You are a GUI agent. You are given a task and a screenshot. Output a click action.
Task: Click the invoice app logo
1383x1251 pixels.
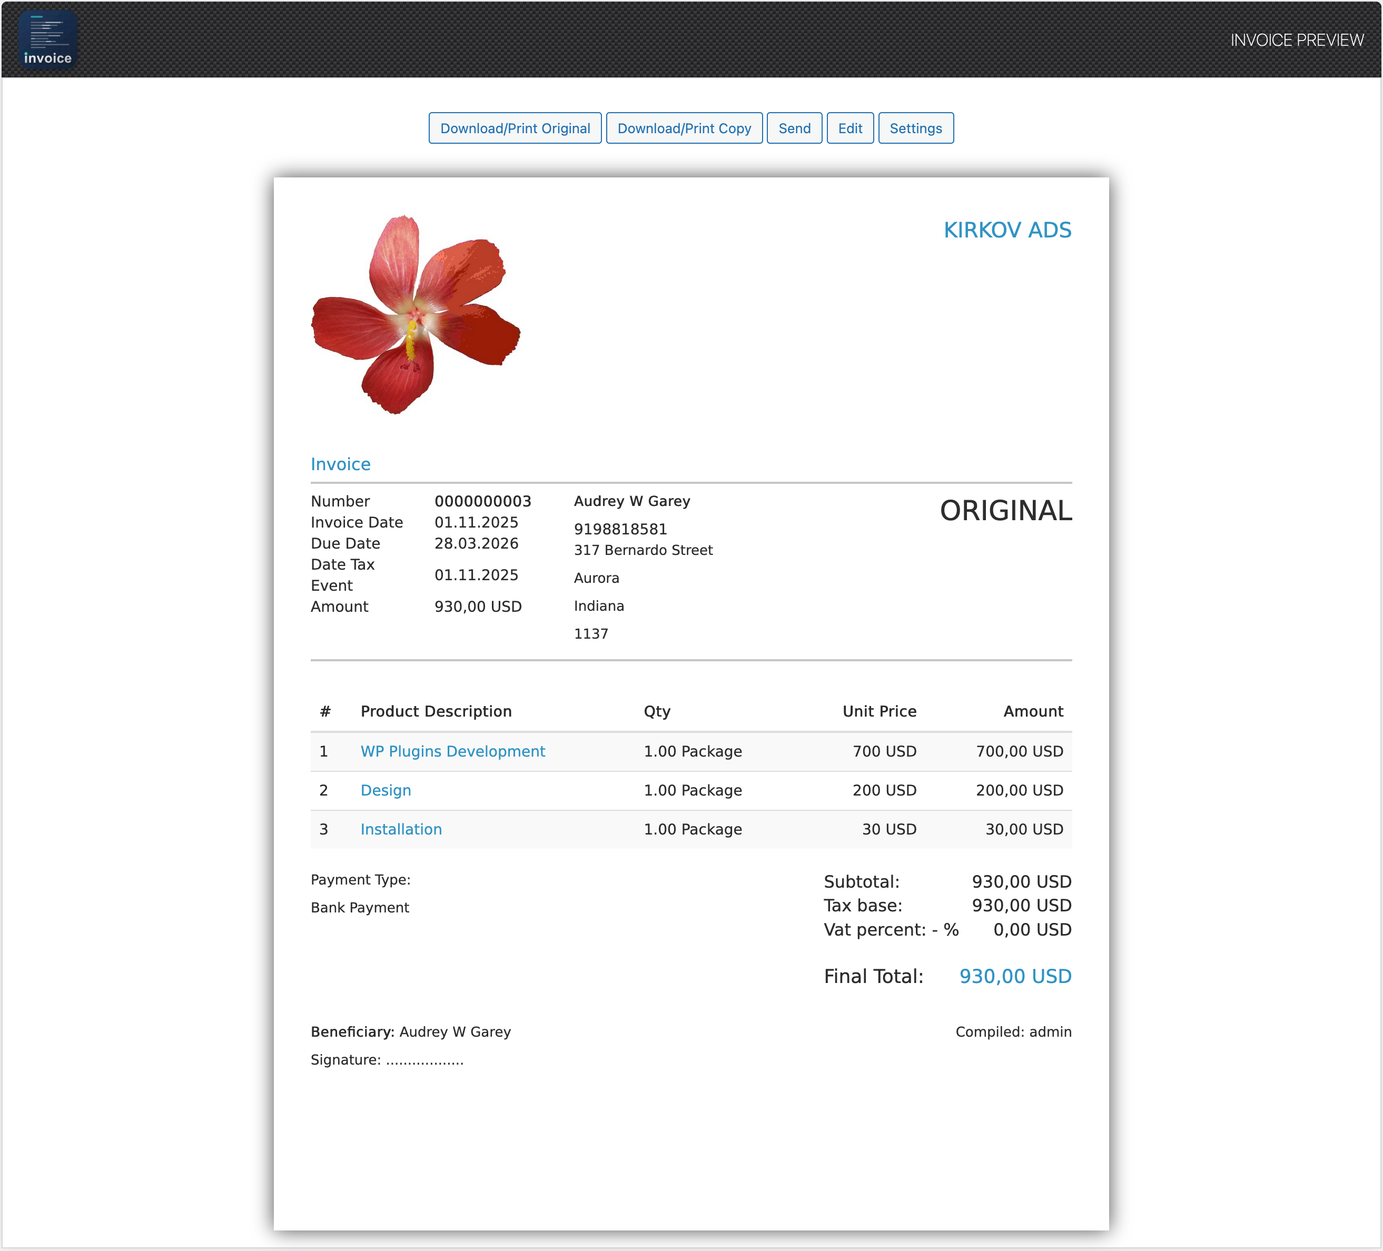click(x=48, y=38)
